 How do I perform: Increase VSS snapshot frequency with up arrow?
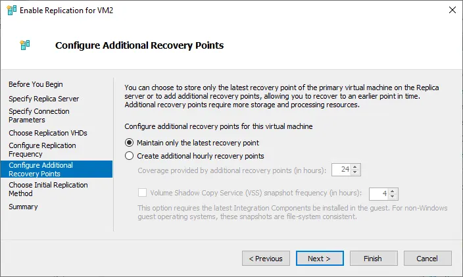393,191
